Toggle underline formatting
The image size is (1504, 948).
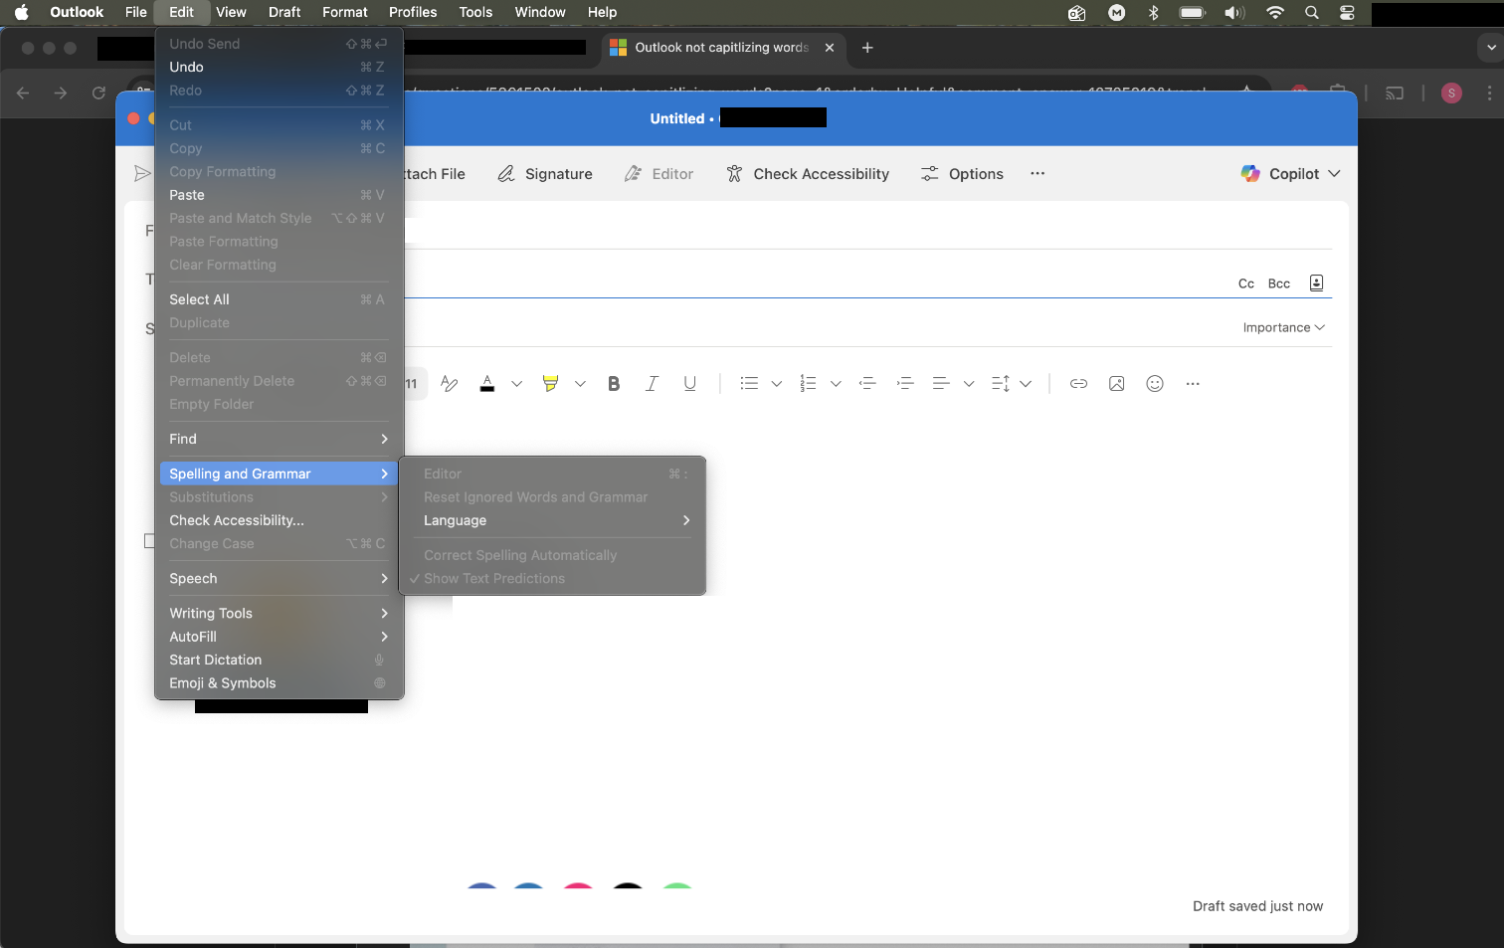pos(689,384)
